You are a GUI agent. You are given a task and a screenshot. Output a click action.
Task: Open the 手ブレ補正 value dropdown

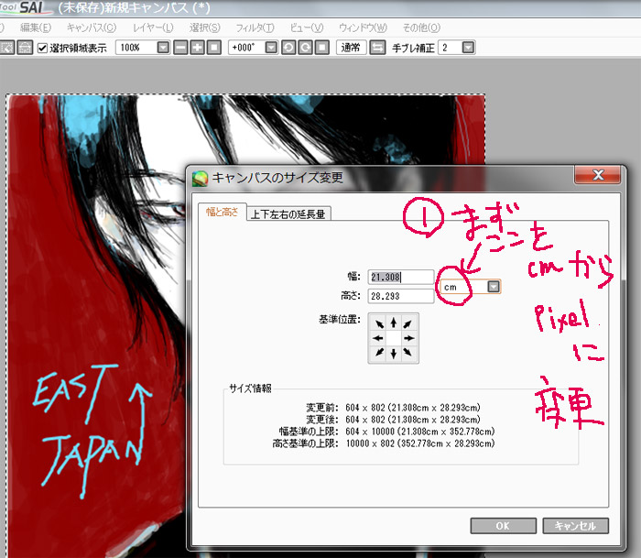click(468, 48)
